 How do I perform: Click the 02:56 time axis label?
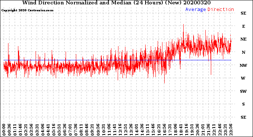[32, 130]
